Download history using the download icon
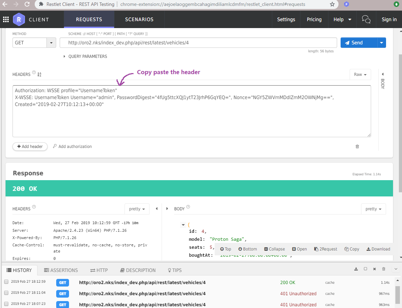 pos(356,269)
